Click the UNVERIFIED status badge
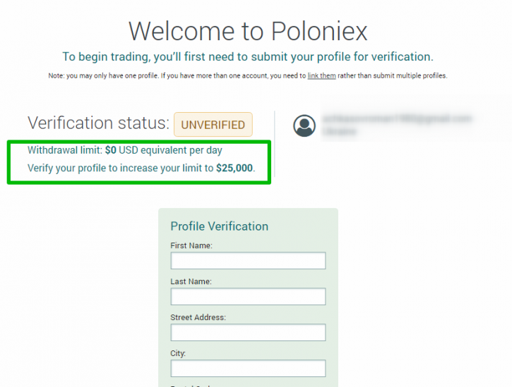This screenshot has height=387, width=512. pyautogui.click(x=213, y=125)
